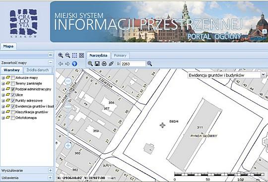The width and height of the screenshot is (268, 182).
Task: Click the map scale input field 2263
Action: (134, 64)
